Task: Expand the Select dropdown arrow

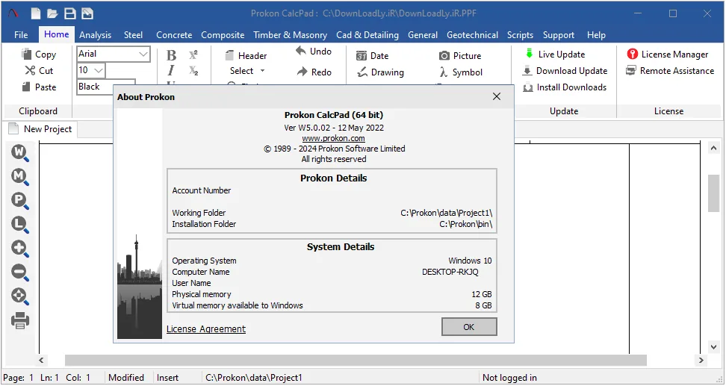Action: [x=262, y=71]
